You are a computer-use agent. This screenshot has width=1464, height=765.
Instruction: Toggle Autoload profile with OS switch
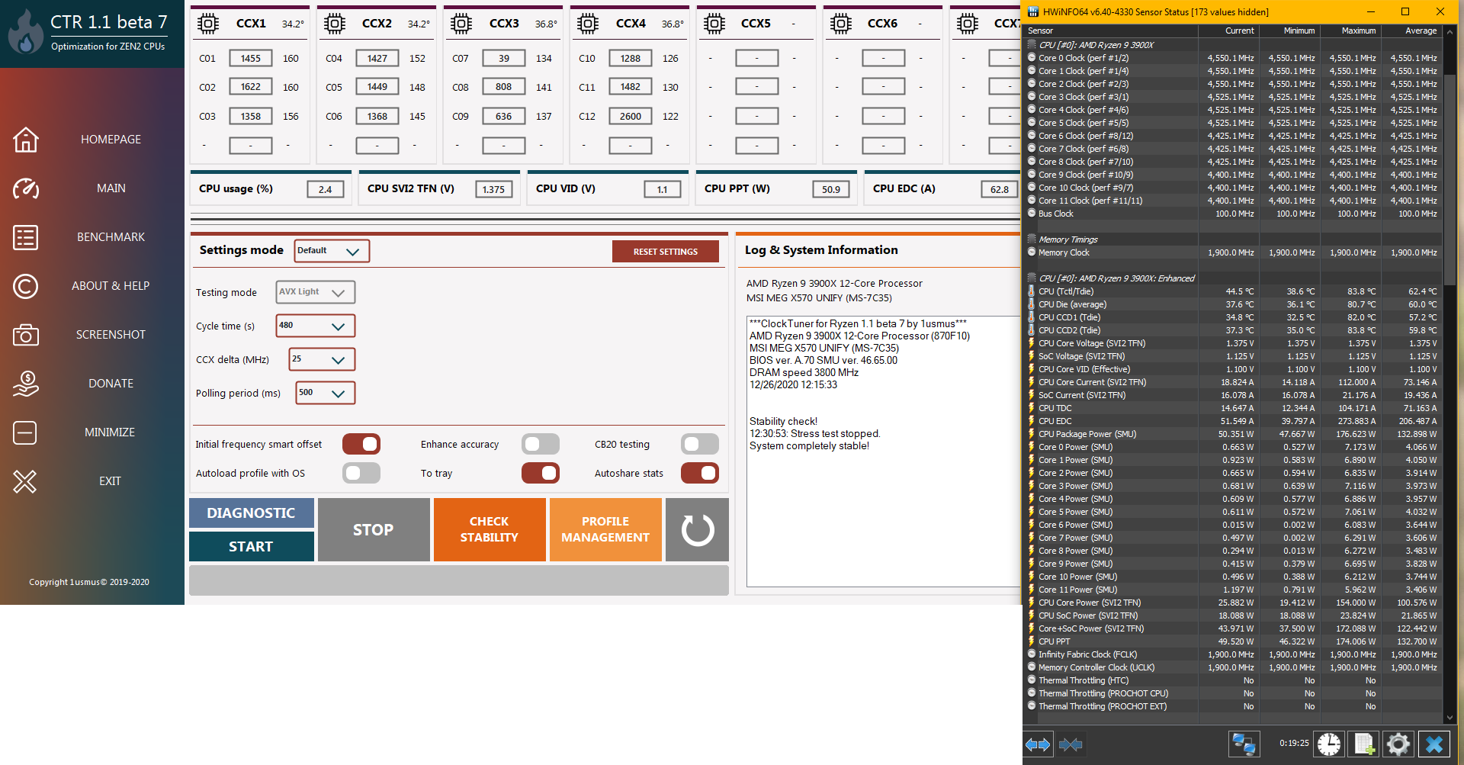[x=361, y=473]
